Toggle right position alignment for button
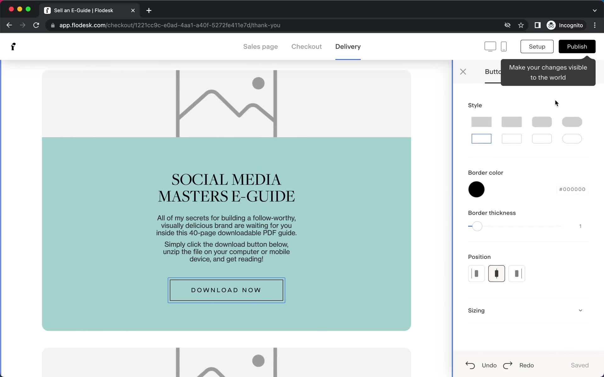604x377 pixels. point(517,273)
